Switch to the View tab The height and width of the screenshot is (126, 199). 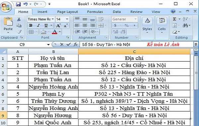(156, 12)
